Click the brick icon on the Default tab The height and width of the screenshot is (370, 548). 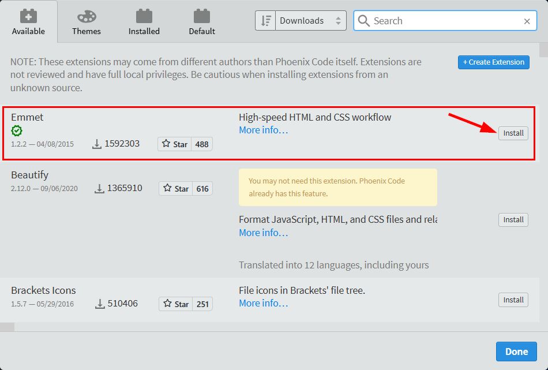201,16
